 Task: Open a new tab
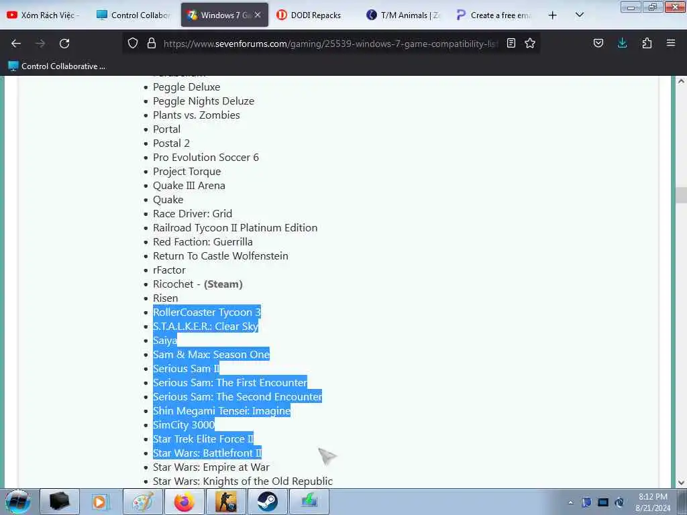pos(553,15)
